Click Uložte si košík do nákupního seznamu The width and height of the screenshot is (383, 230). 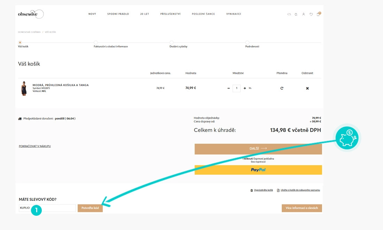[300, 190]
